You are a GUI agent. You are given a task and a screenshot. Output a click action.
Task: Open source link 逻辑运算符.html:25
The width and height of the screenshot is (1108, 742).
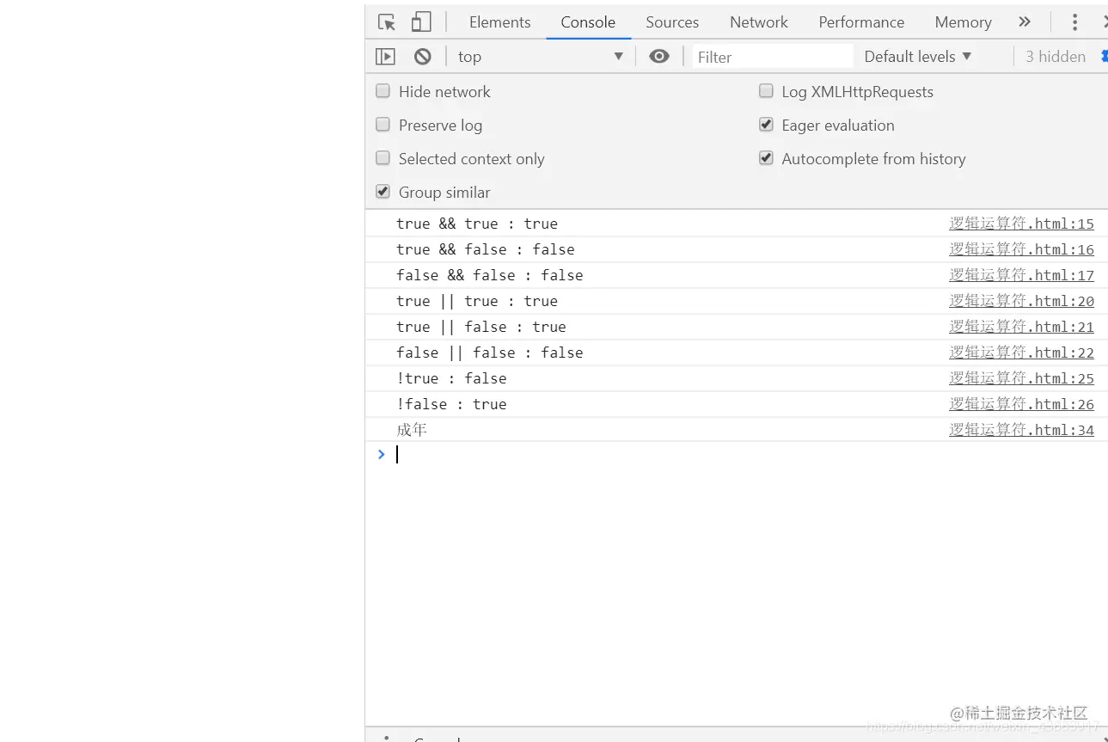click(1021, 378)
